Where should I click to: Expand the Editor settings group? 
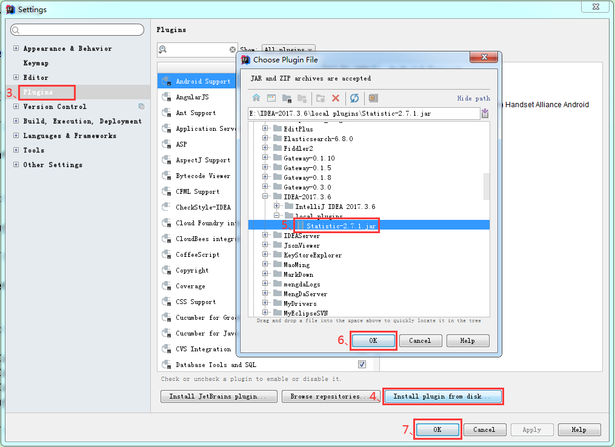[16, 78]
